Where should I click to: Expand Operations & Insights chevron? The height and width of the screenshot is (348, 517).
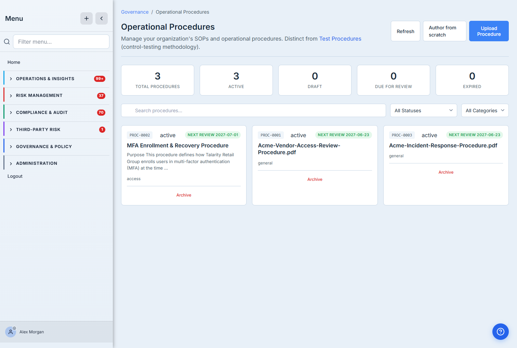[x=11, y=79]
